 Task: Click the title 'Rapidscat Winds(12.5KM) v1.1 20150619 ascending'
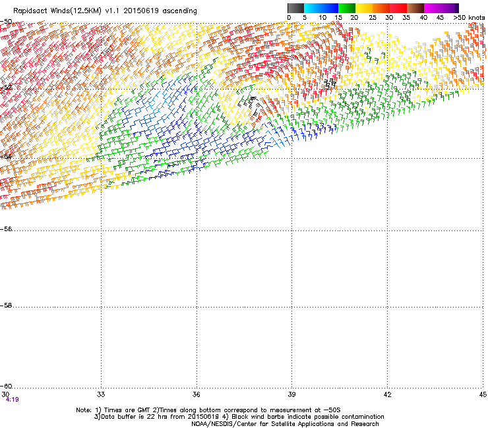click(105, 11)
